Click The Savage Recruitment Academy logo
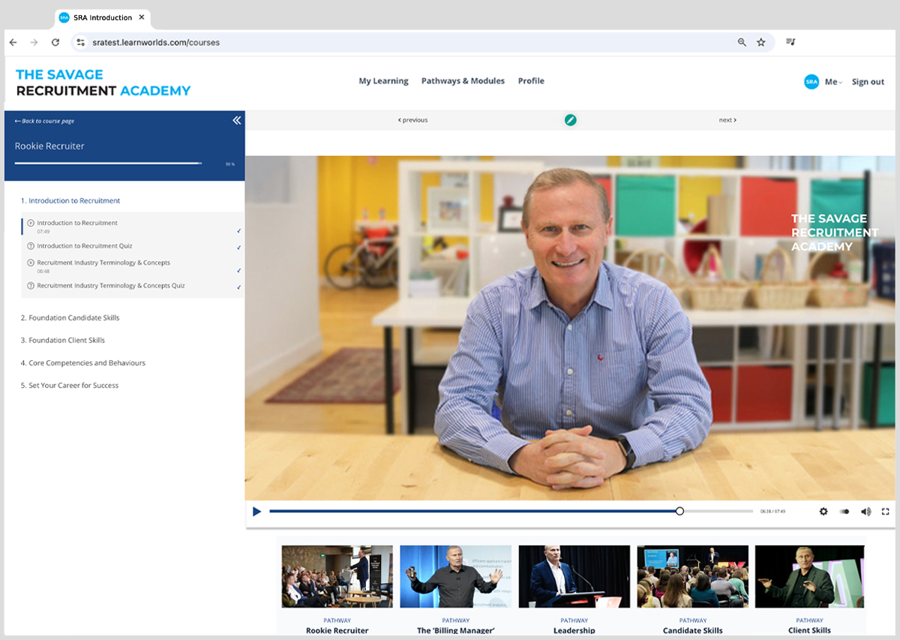 [103, 83]
